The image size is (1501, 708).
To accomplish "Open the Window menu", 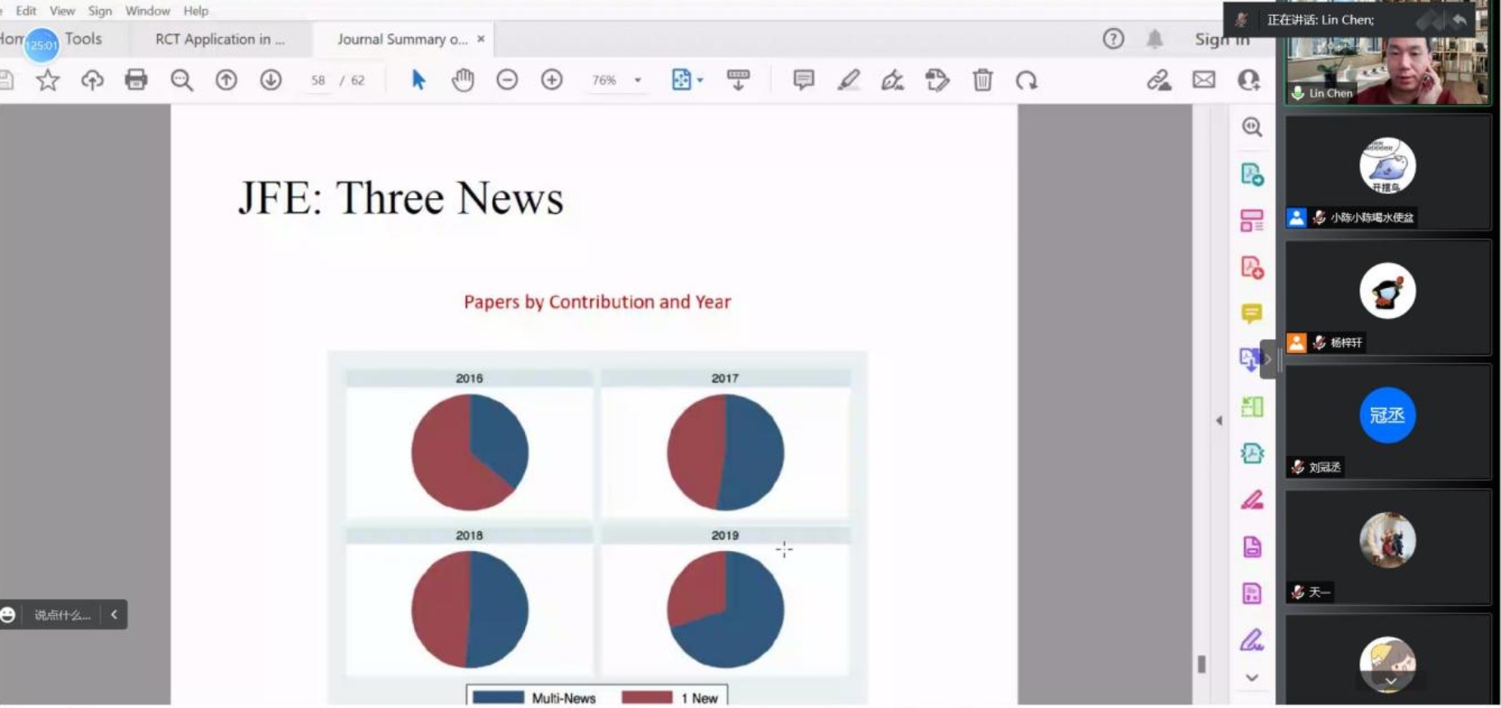I will click(147, 11).
